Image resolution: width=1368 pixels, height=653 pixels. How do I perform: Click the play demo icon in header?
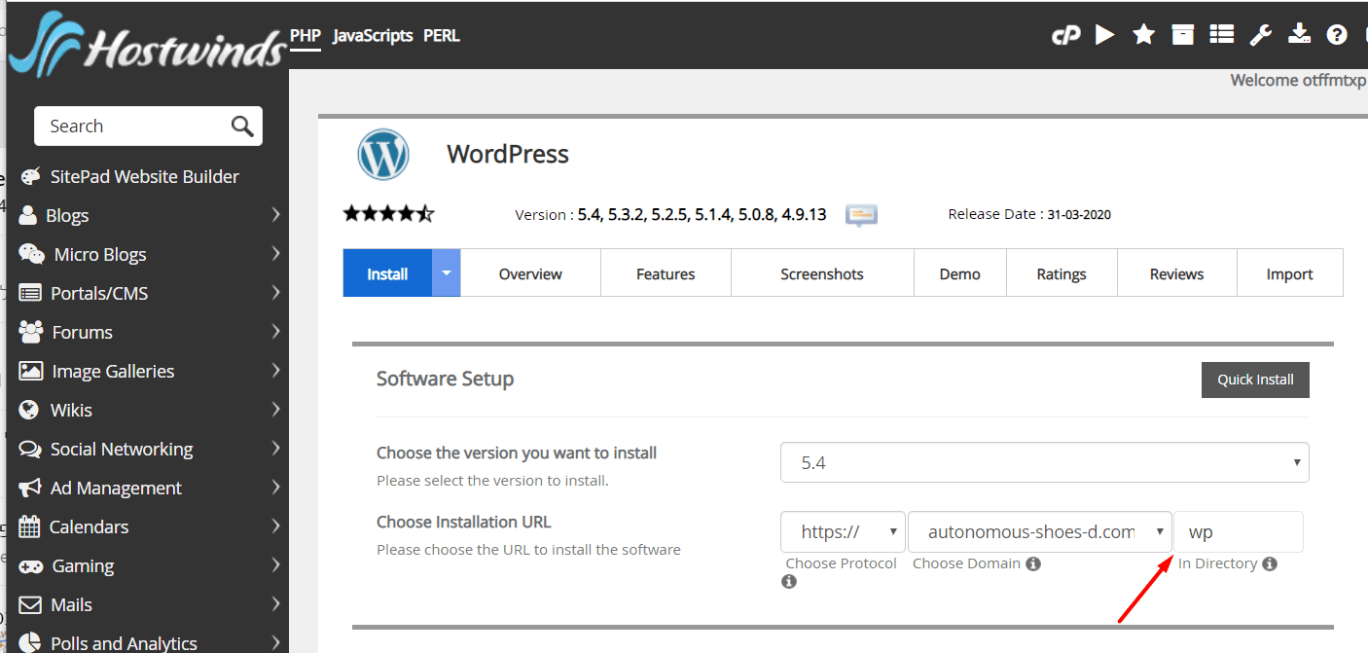(1104, 35)
